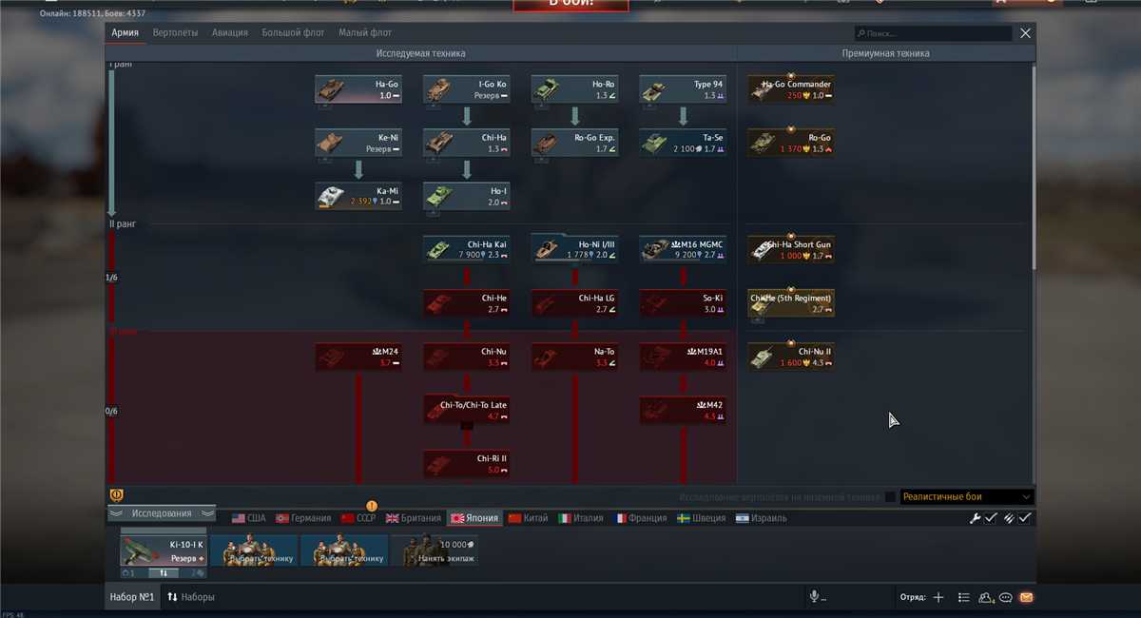
Task: Click the orange warning badge above СССР
Action: [372, 506]
